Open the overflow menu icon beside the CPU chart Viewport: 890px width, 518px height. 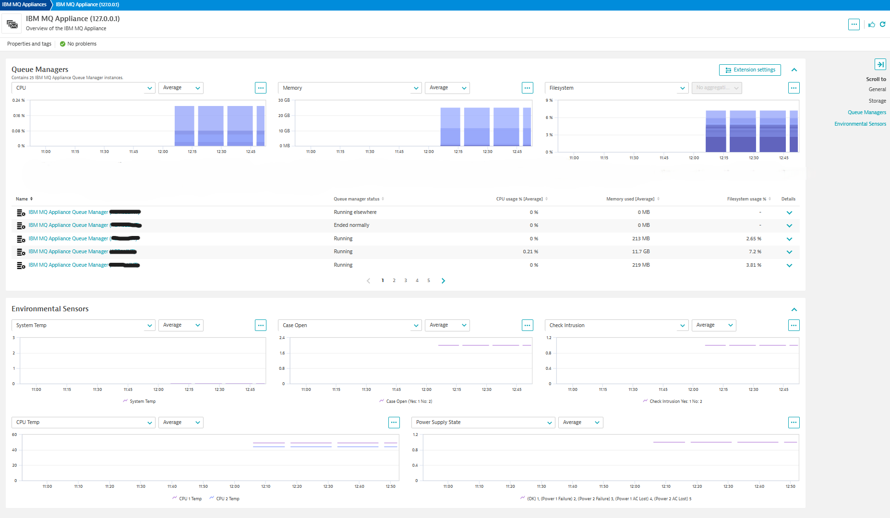click(261, 88)
